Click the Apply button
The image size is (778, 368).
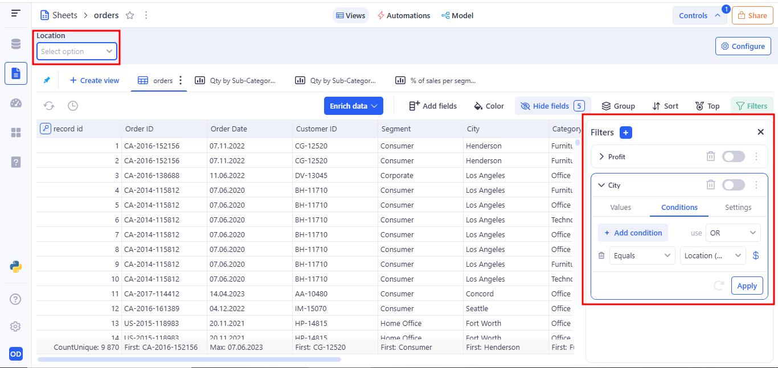[x=747, y=286]
